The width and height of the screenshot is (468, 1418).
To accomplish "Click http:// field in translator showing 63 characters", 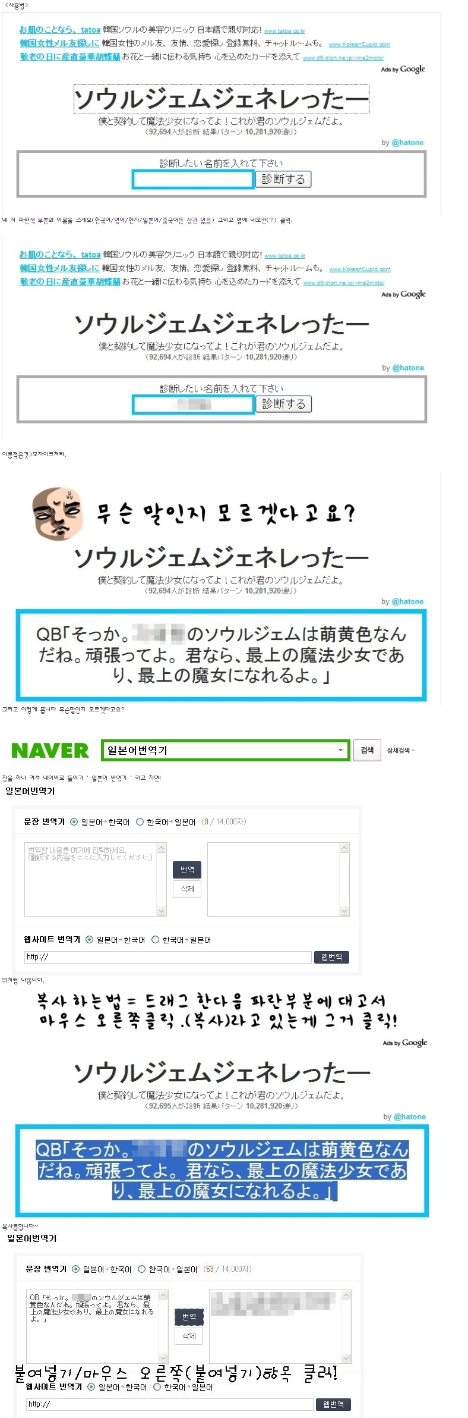I will coord(170,1404).
